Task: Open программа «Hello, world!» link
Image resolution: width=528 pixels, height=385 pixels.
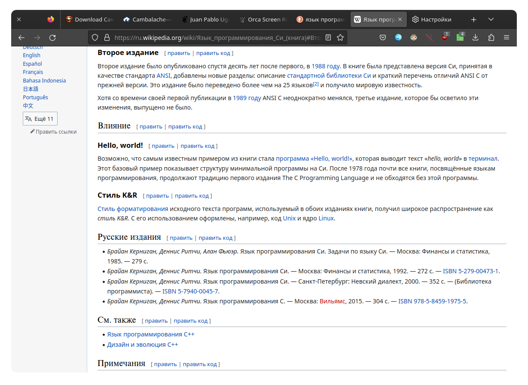Action: 314,159
